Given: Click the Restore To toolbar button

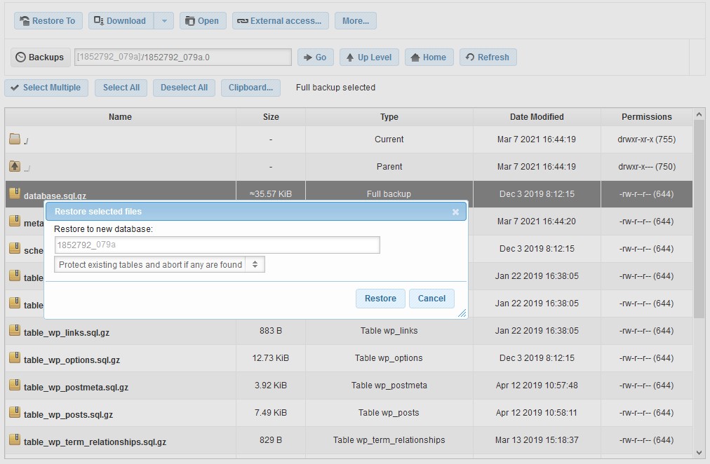Looking at the screenshot, I should pyautogui.click(x=48, y=21).
